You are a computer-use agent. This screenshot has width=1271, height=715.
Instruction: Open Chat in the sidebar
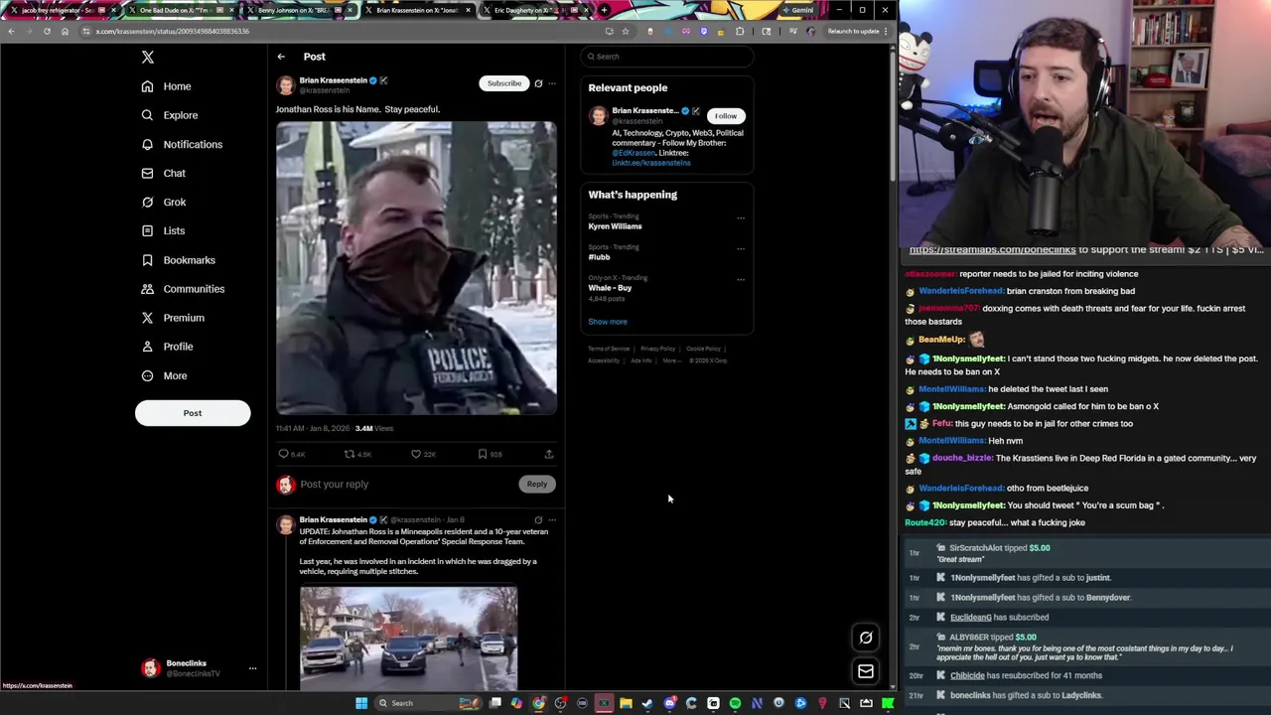163,173
